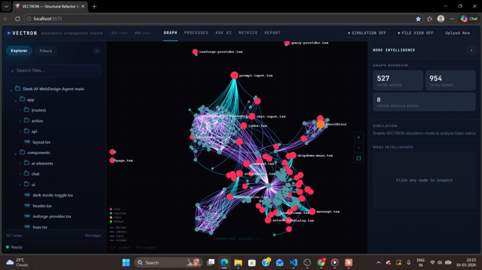Click the Upload New button

tap(457, 33)
